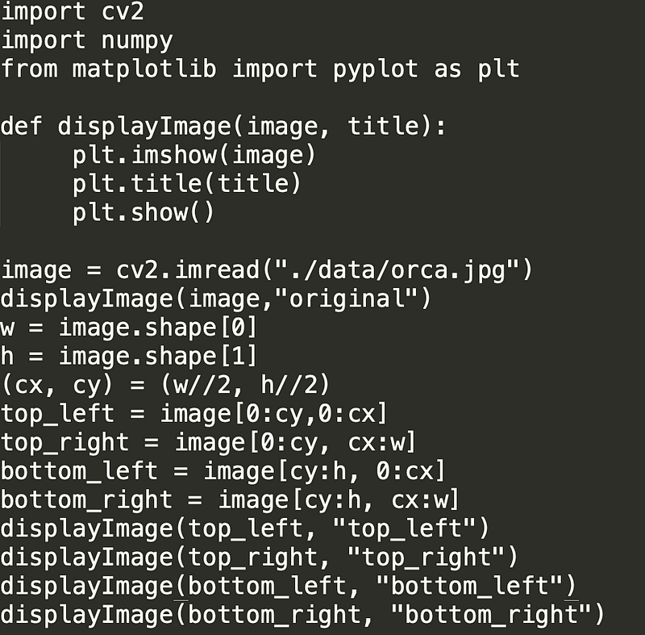Click 'image.shape[1]' on the h line
Image resolution: width=645 pixels, height=635 pixels.
[x=158, y=357]
